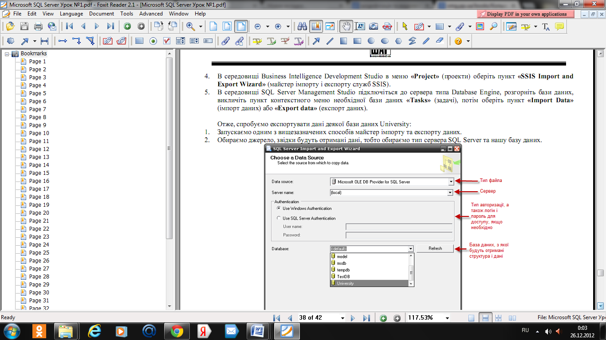Open the Edit menu
Viewport: 606px width, 340px height.
coord(31,14)
